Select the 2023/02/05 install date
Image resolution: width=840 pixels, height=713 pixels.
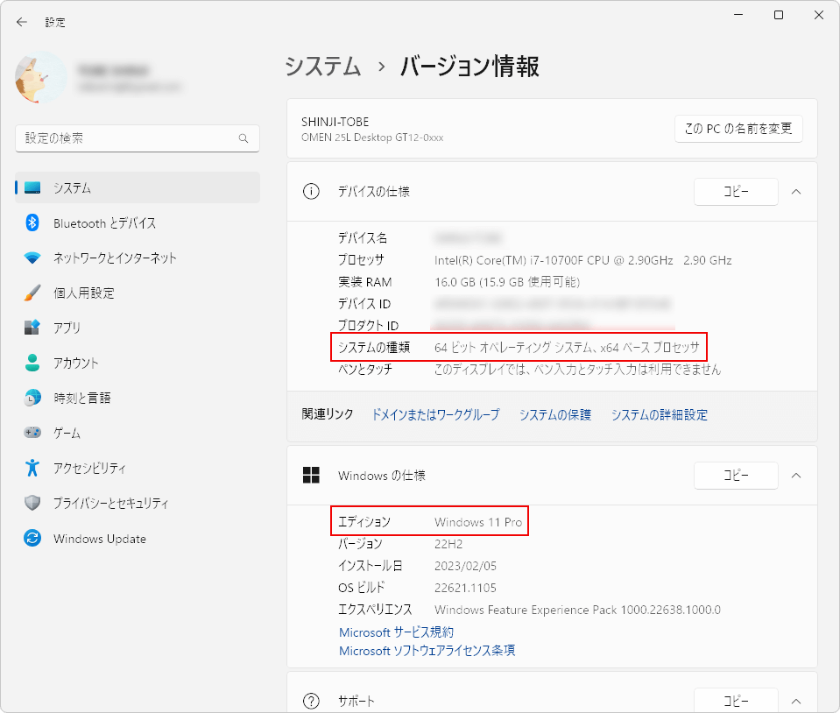point(465,566)
